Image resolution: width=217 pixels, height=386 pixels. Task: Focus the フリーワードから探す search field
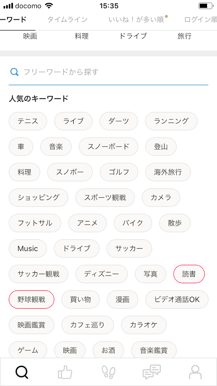[112, 72]
